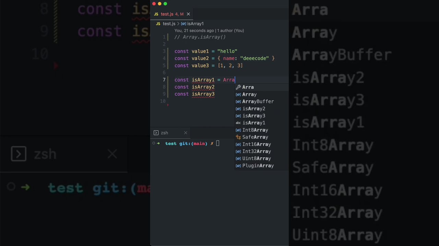Click the terminal prompt input cursor

tap(217, 143)
